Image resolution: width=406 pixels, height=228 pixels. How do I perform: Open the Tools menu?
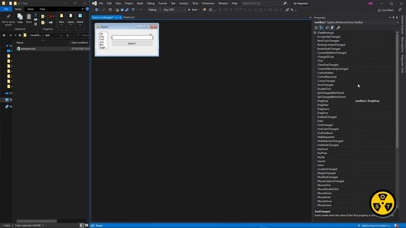(x=195, y=3)
